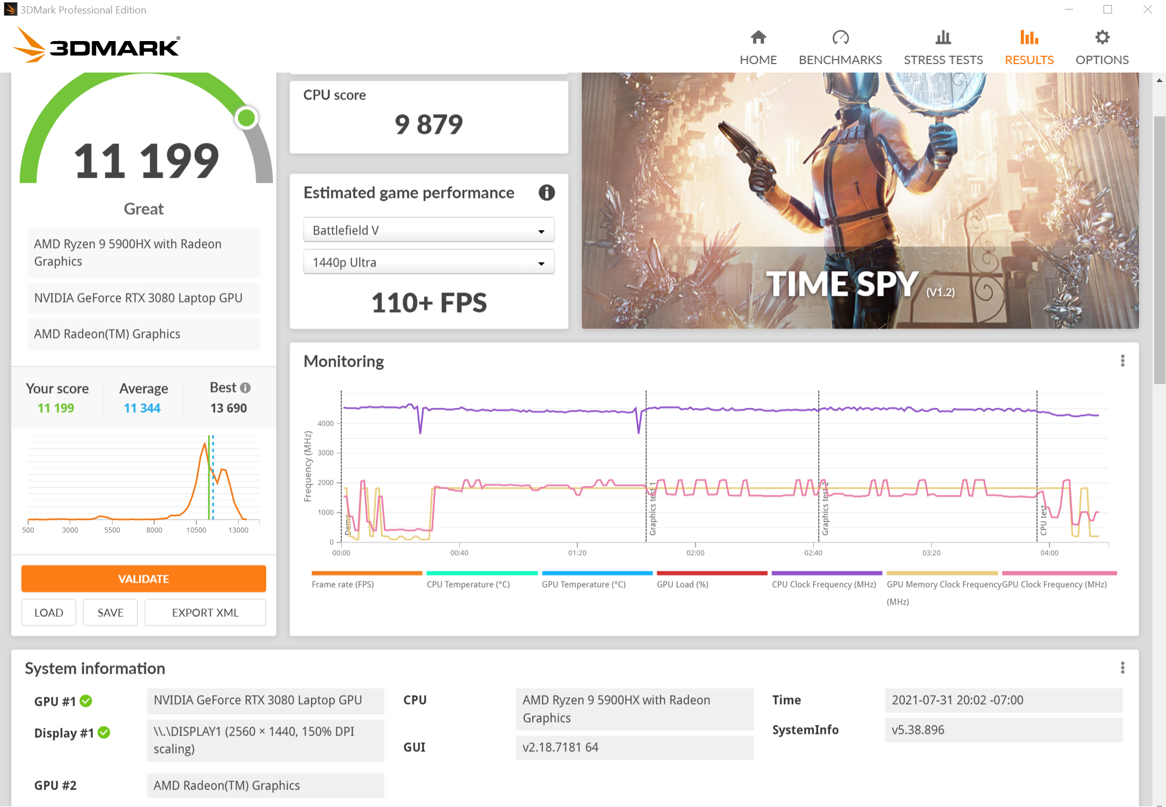Click AMD Radeon(TM) Graphics entry under score

tap(143, 334)
